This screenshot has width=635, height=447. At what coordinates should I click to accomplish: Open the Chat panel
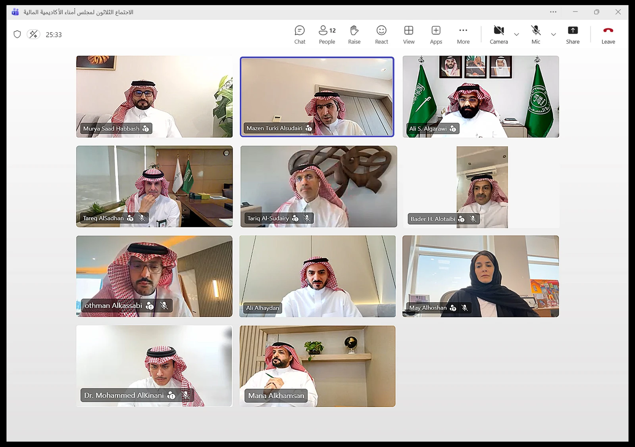coord(300,35)
